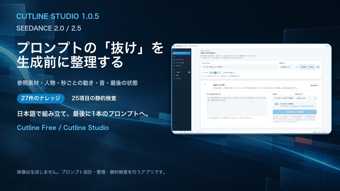Select the 9:16 SNS sample chip

coord(229,73)
